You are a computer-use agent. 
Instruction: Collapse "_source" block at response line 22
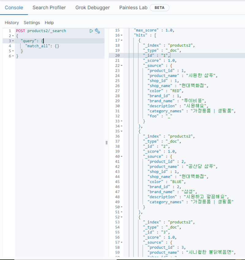point(122,66)
